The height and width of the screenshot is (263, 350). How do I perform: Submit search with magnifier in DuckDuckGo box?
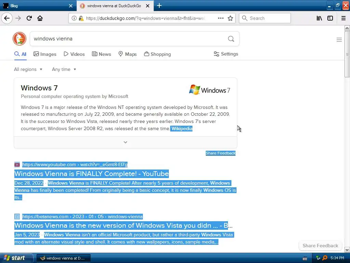[231, 39]
